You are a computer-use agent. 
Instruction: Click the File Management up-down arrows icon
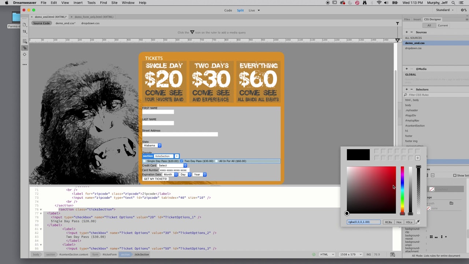(25, 32)
